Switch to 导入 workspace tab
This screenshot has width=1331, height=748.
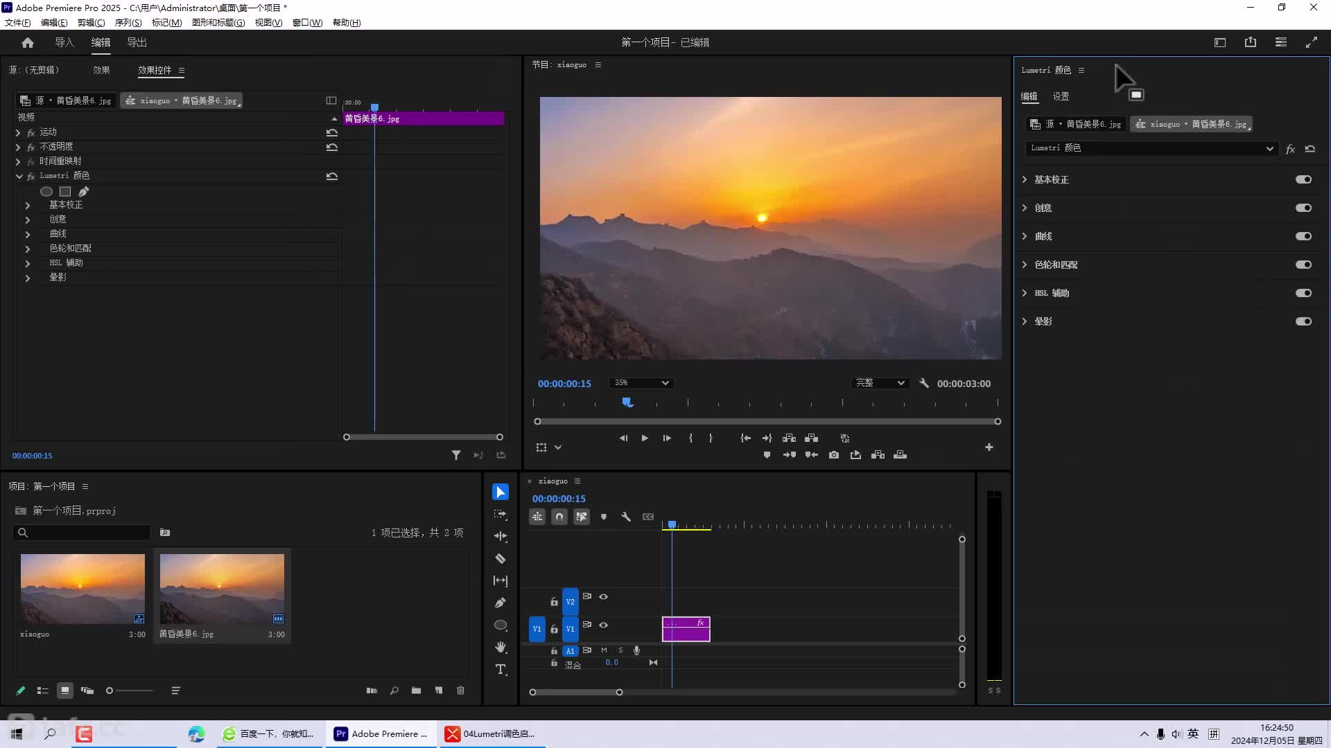point(64,42)
